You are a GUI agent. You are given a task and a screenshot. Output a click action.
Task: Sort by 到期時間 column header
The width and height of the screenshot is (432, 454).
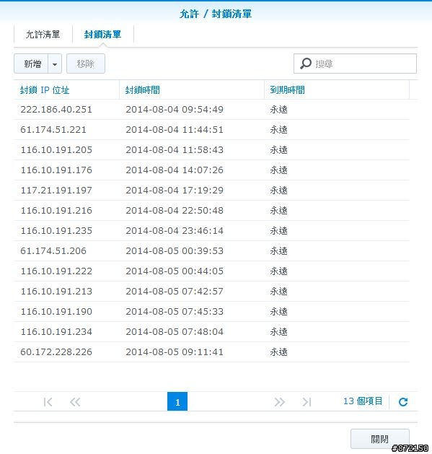click(337, 90)
